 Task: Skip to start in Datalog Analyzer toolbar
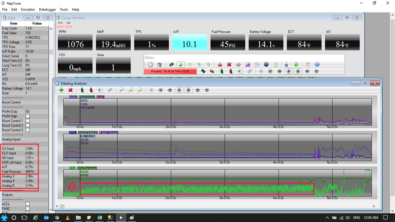161,90
